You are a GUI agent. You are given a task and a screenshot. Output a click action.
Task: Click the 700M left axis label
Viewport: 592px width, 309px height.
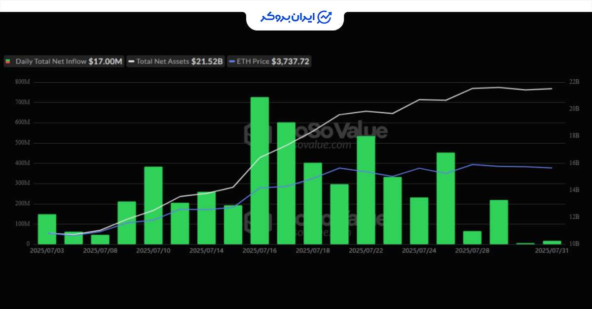click(22, 102)
